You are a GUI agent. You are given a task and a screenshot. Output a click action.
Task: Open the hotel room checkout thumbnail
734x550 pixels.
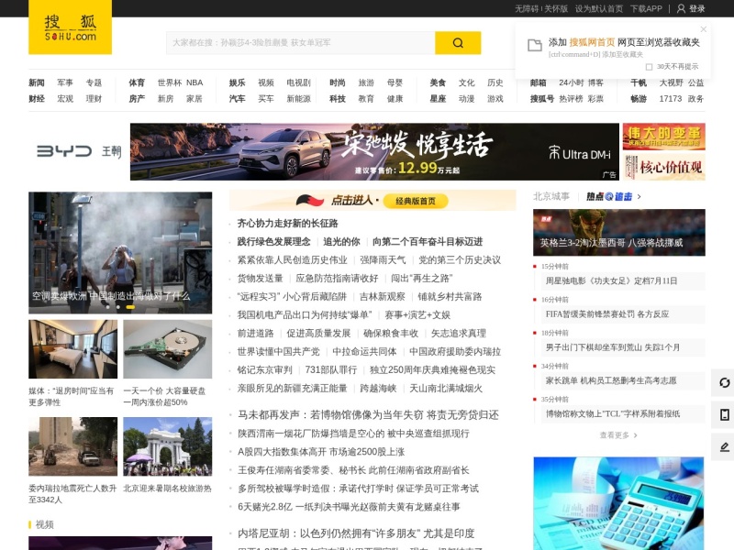pyautogui.click(x=73, y=349)
